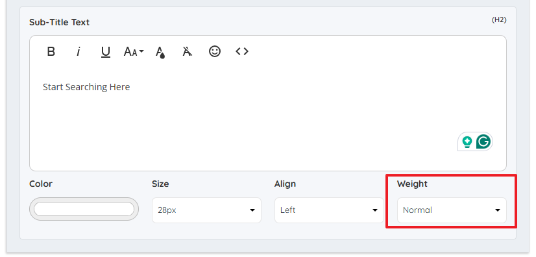Pick a color from the Color swatch
Viewport: 536px width, 257px height.
click(84, 209)
